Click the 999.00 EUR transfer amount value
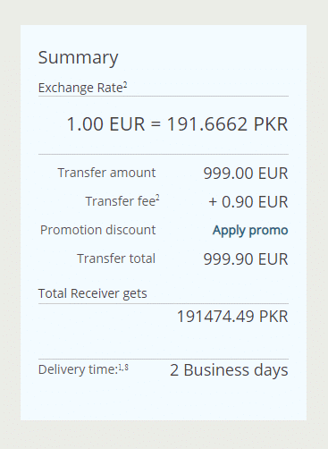The image size is (328, 449). tap(246, 174)
